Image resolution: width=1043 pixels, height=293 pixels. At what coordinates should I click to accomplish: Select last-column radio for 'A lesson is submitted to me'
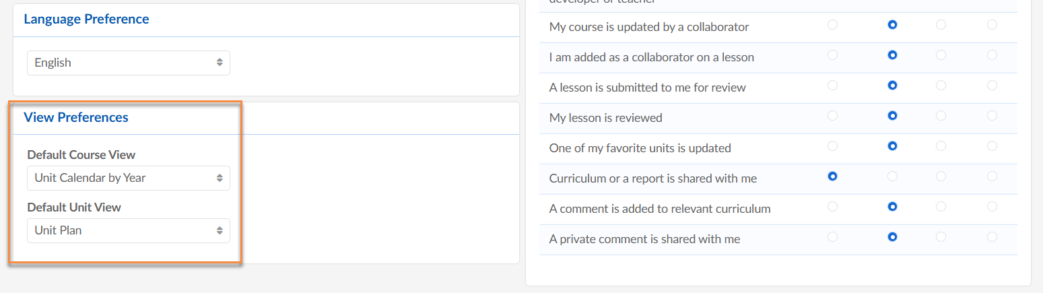pos(992,86)
